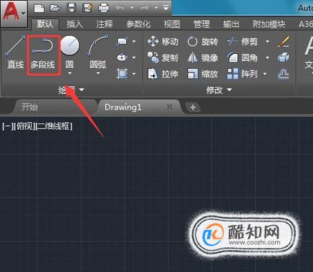Click the Save As icon

(x=88, y=8)
